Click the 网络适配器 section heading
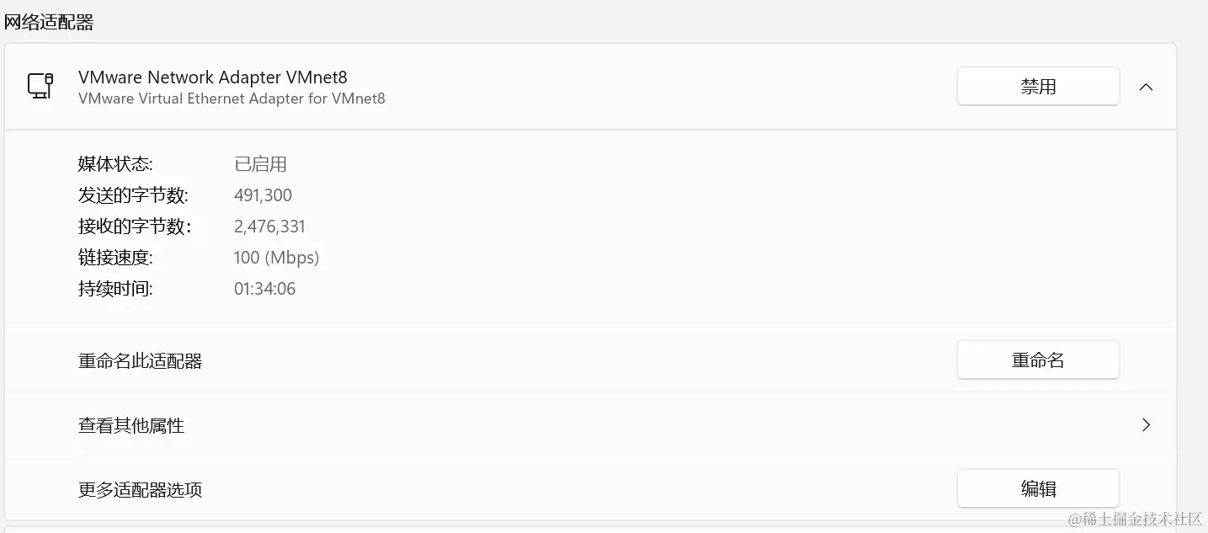The height and width of the screenshot is (533, 1208). coord(49,23)
